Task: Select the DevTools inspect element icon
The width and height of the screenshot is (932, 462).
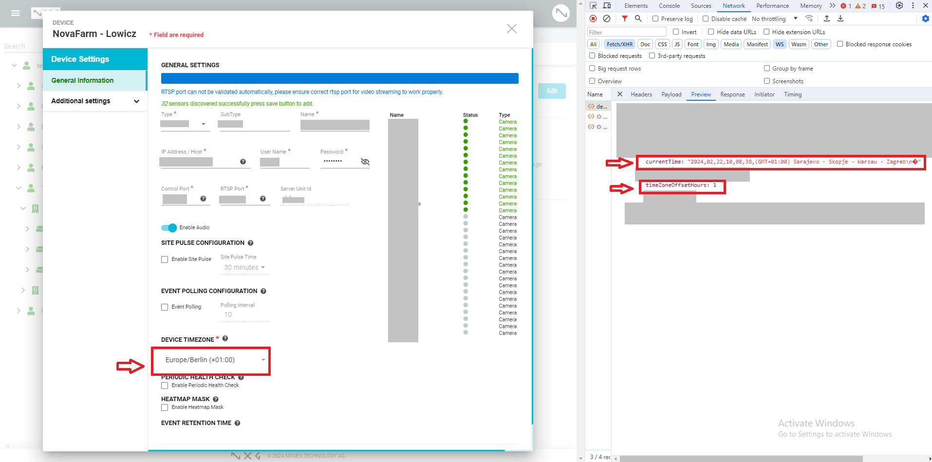Action: (x=593, y=6)
